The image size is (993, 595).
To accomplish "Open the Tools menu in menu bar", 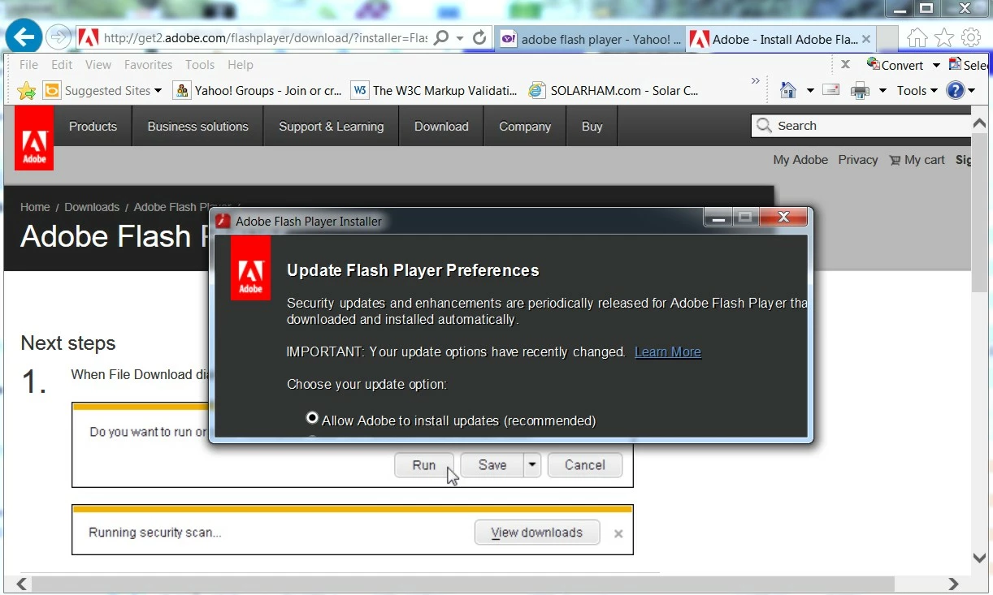I will point(200,65).
